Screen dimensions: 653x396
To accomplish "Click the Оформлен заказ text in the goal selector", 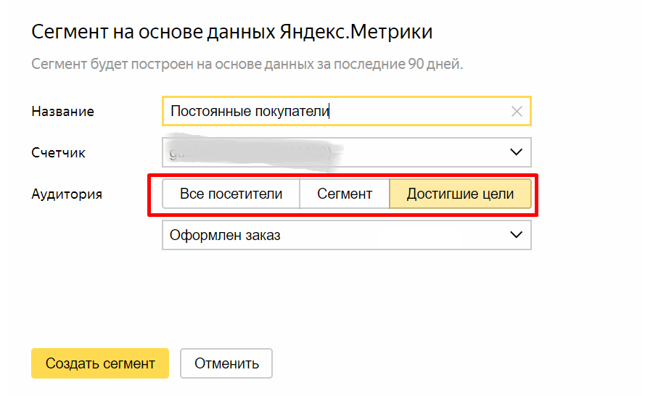I will (x=225, y=235).
